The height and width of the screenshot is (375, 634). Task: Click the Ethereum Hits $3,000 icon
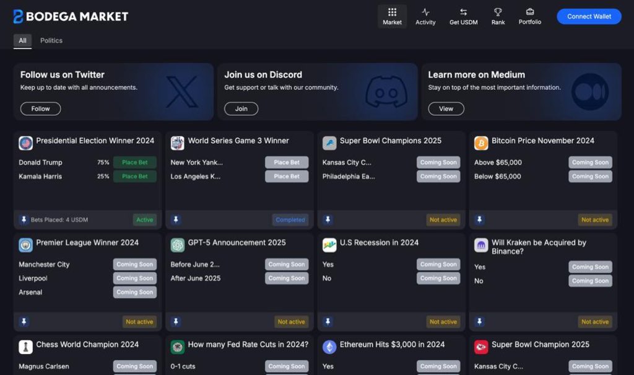329,347
